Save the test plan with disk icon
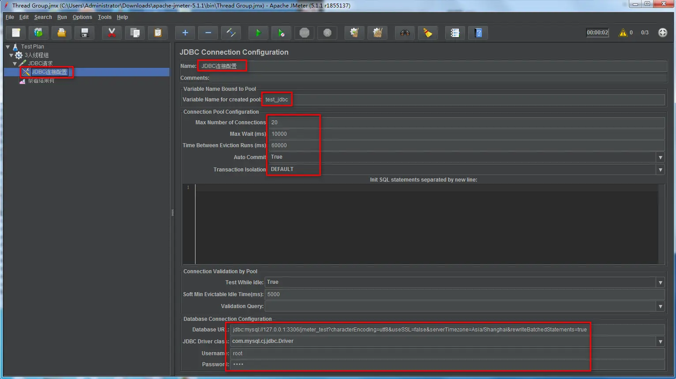 85,33
